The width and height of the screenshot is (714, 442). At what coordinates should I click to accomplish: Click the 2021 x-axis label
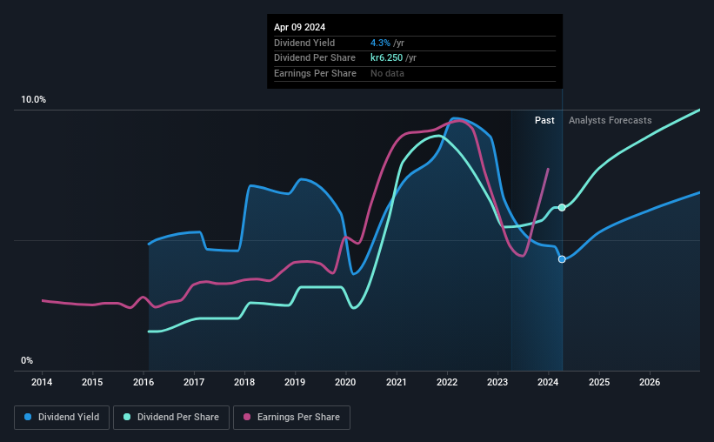[397, 382]
